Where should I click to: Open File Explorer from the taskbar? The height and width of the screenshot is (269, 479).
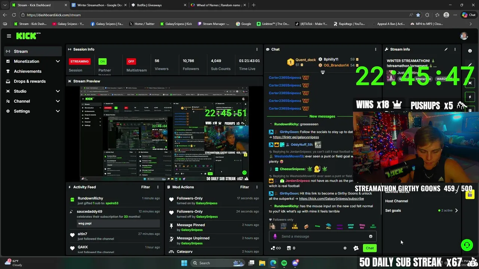coord(262,263)
